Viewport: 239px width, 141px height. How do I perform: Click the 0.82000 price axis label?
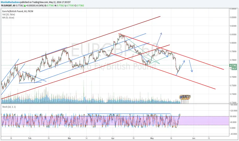point(234,26)
